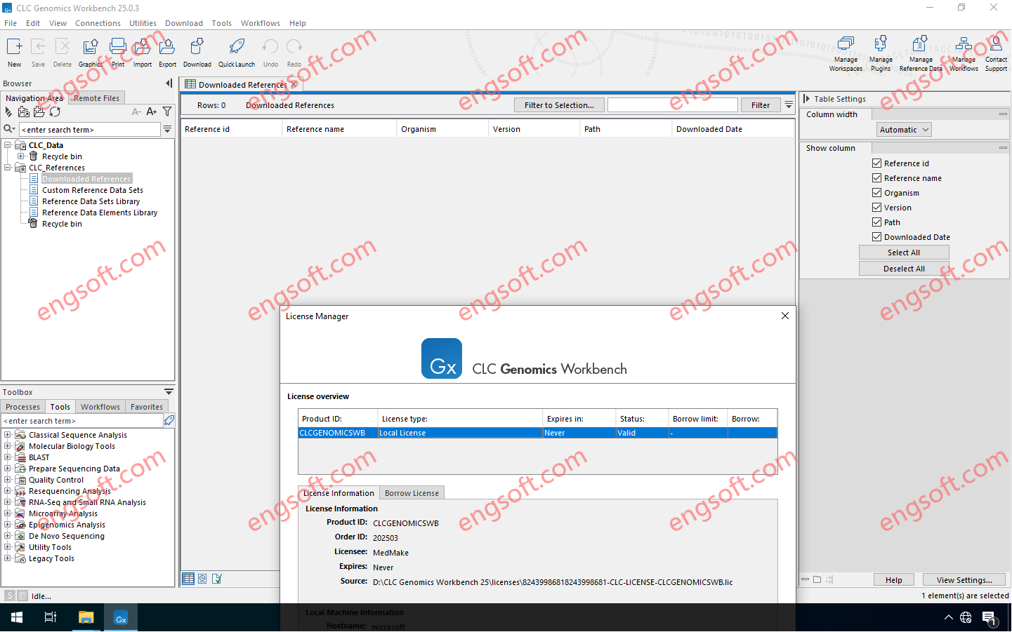This screenshot has height=632, width=1012.
Task: Click the Print toolbar icon
Action: pyautogui.click(x=117, y=47)
